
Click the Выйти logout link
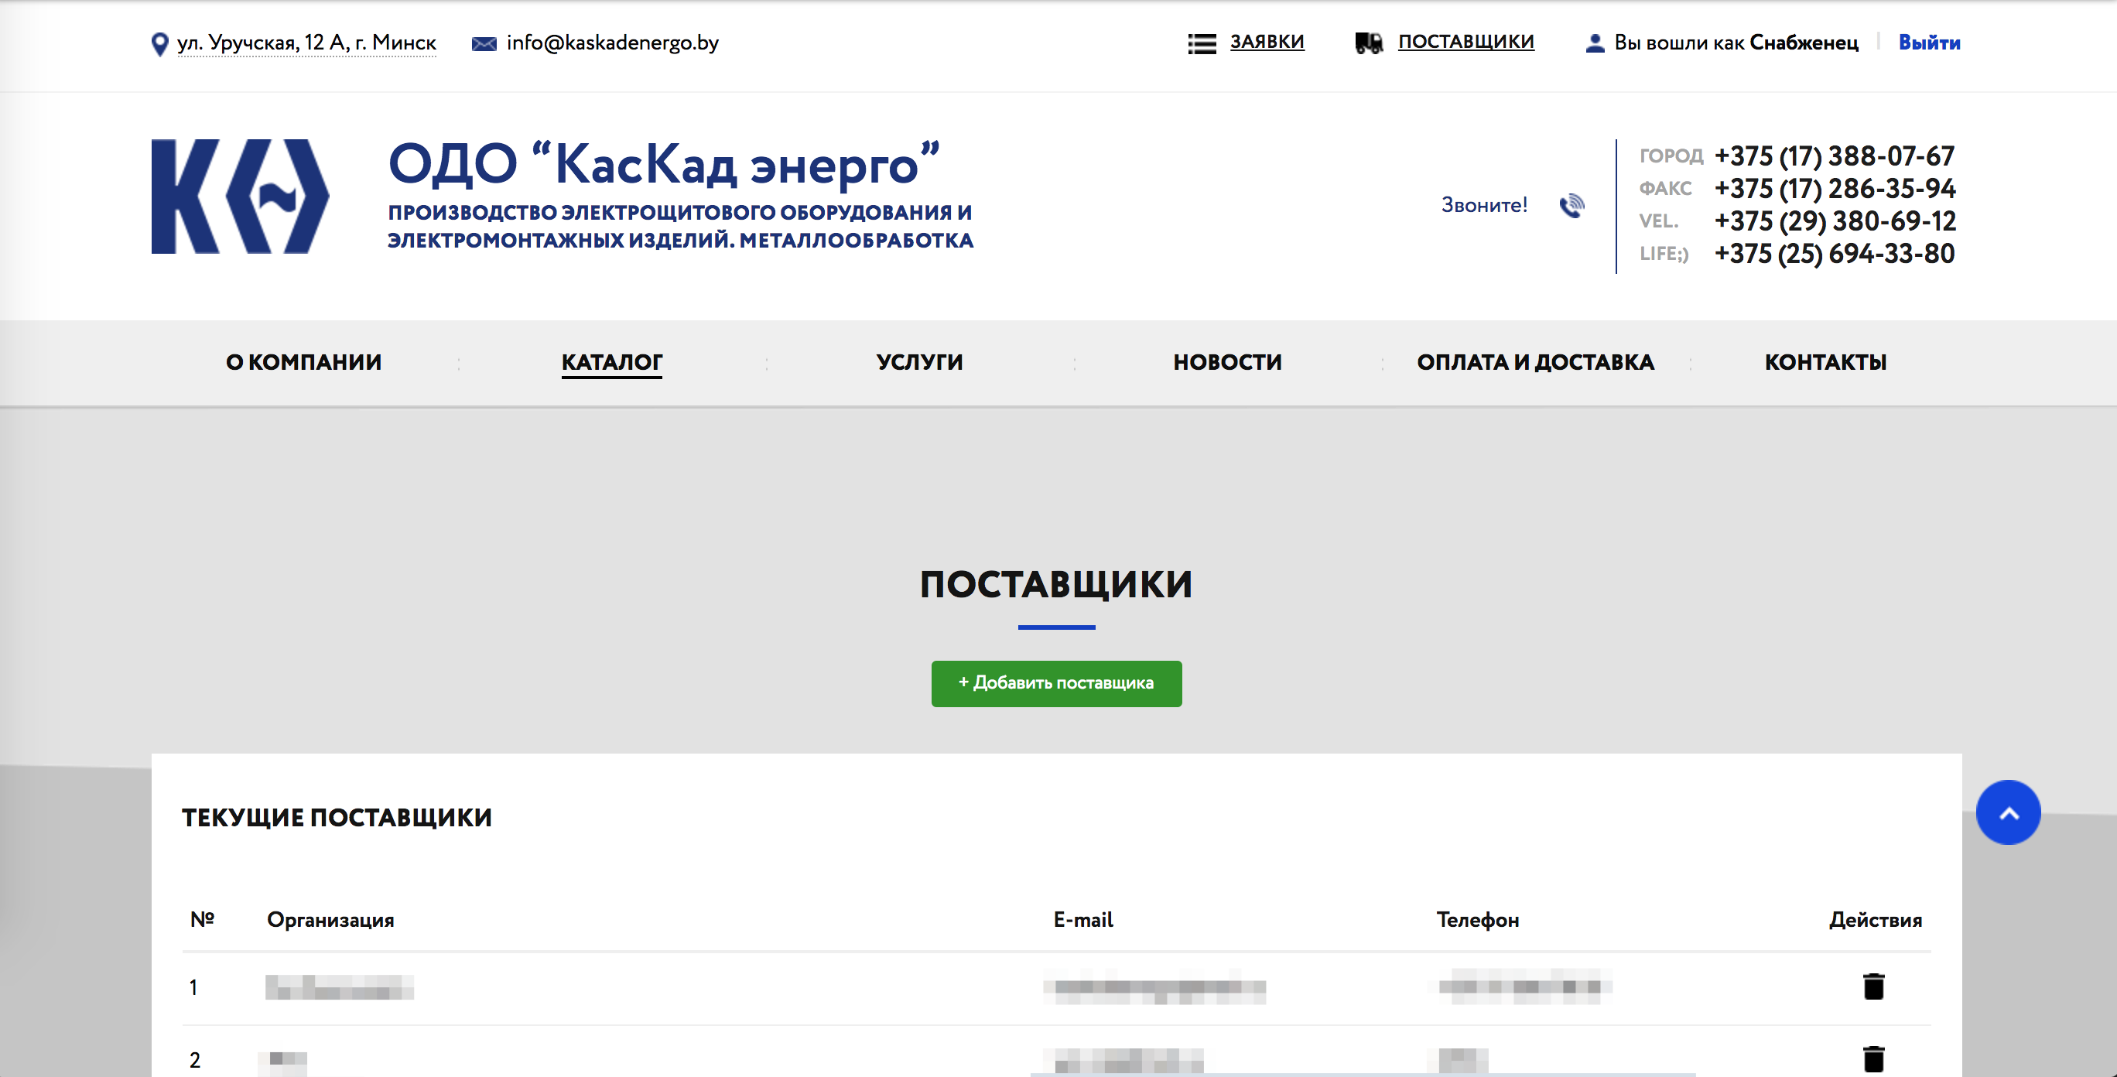[1929, 43]
